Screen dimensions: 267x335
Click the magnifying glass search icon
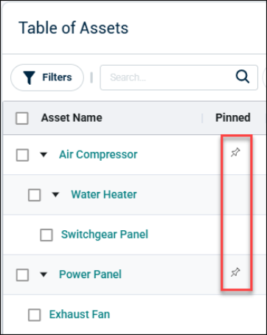click(x=243, y=77)
